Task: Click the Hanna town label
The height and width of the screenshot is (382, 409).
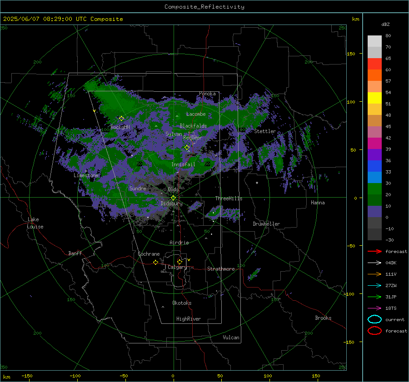Action: pos(318,203)
